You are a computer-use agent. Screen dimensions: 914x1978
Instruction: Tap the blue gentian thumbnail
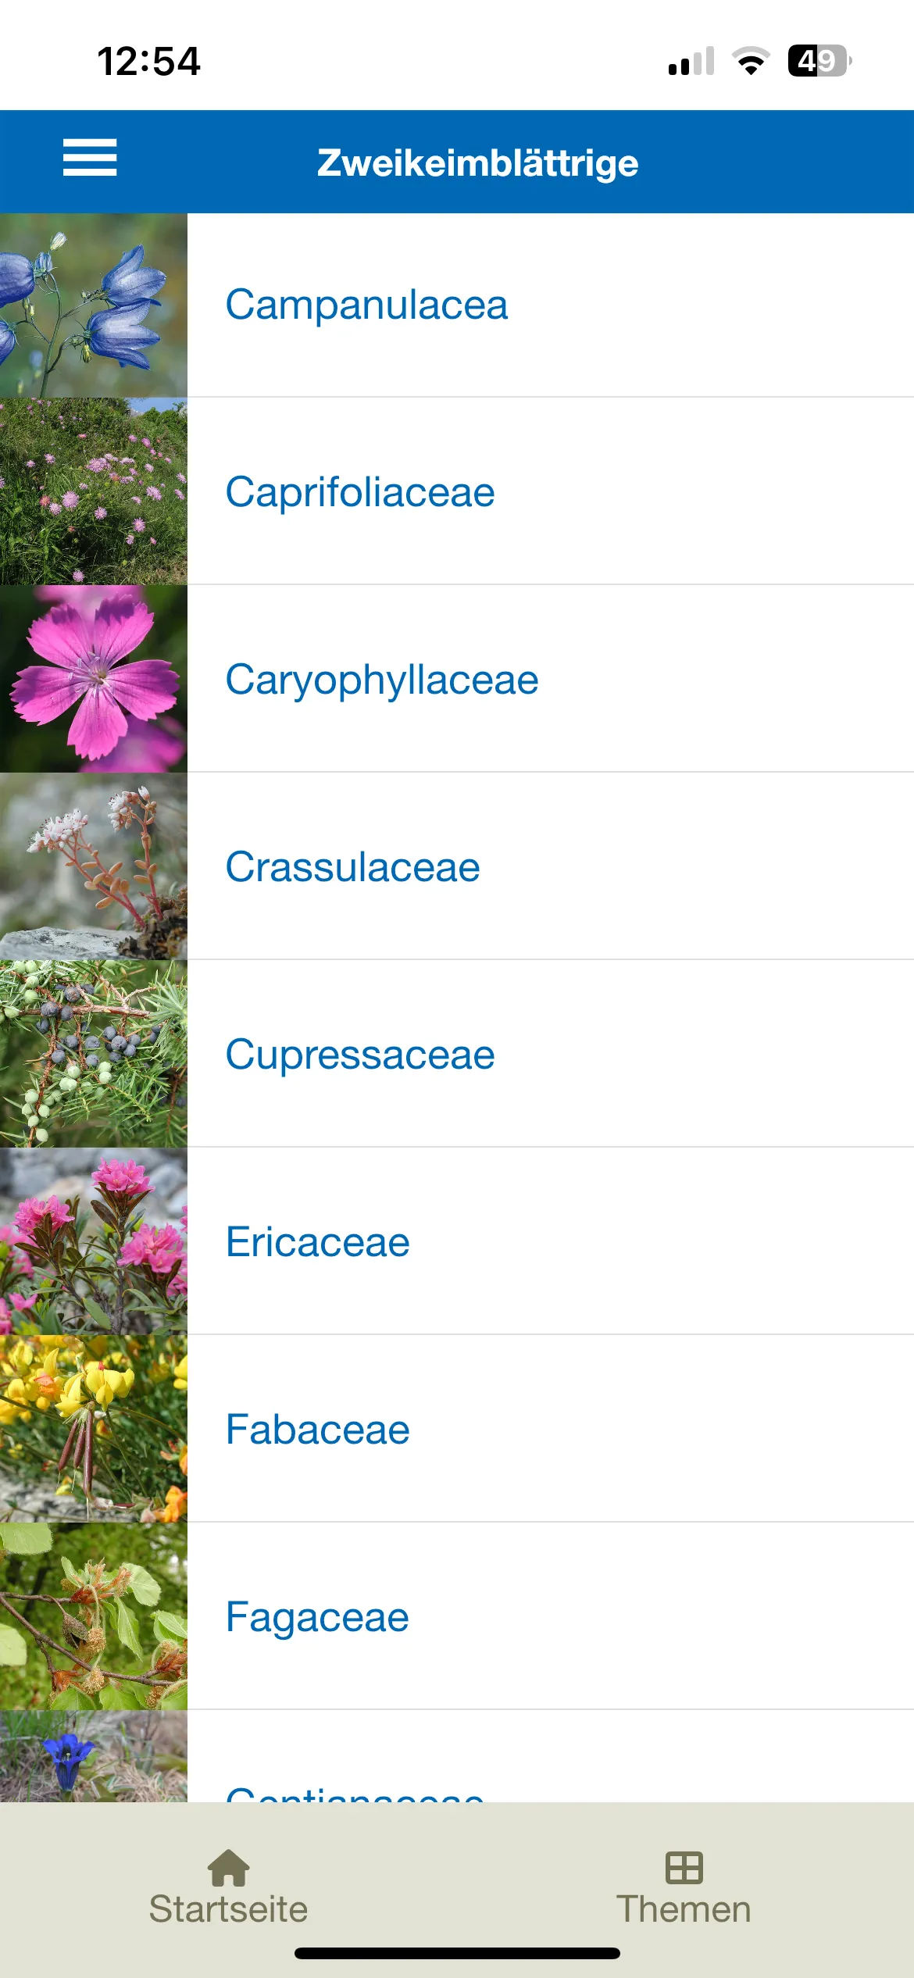pos(94,1757)
